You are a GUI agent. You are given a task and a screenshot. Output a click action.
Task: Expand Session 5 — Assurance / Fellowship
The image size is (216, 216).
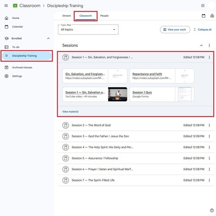[136, 158]
